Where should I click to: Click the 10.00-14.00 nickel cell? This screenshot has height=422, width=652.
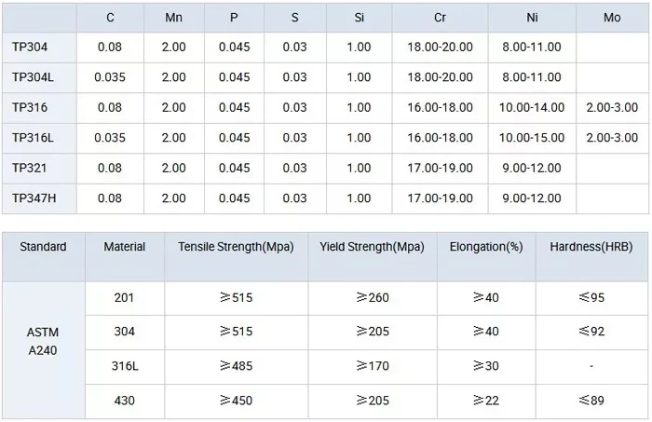(x=532, y=107)
